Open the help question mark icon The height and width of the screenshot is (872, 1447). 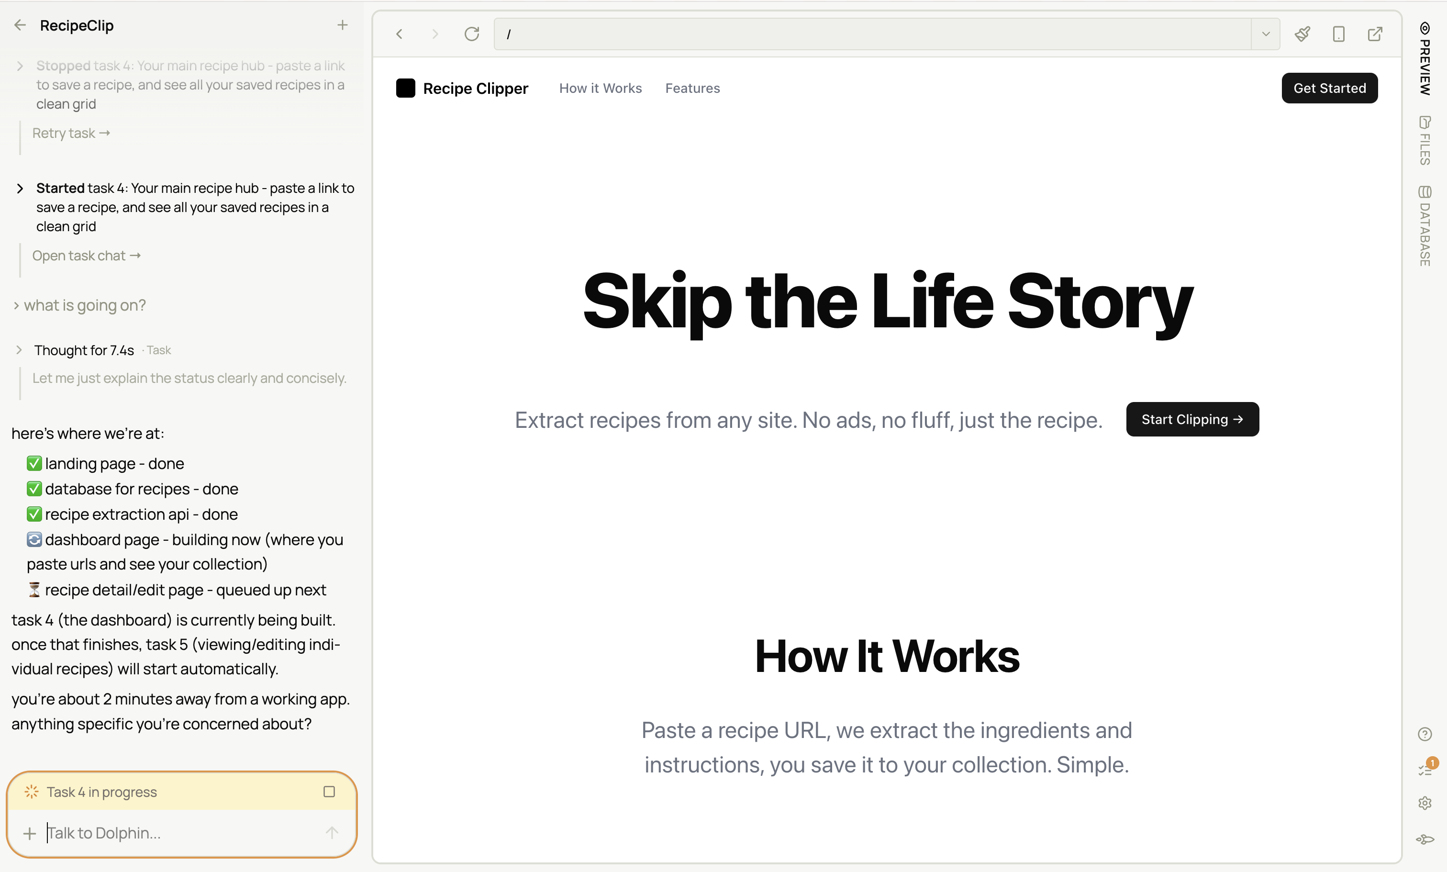coord(1425,734)
